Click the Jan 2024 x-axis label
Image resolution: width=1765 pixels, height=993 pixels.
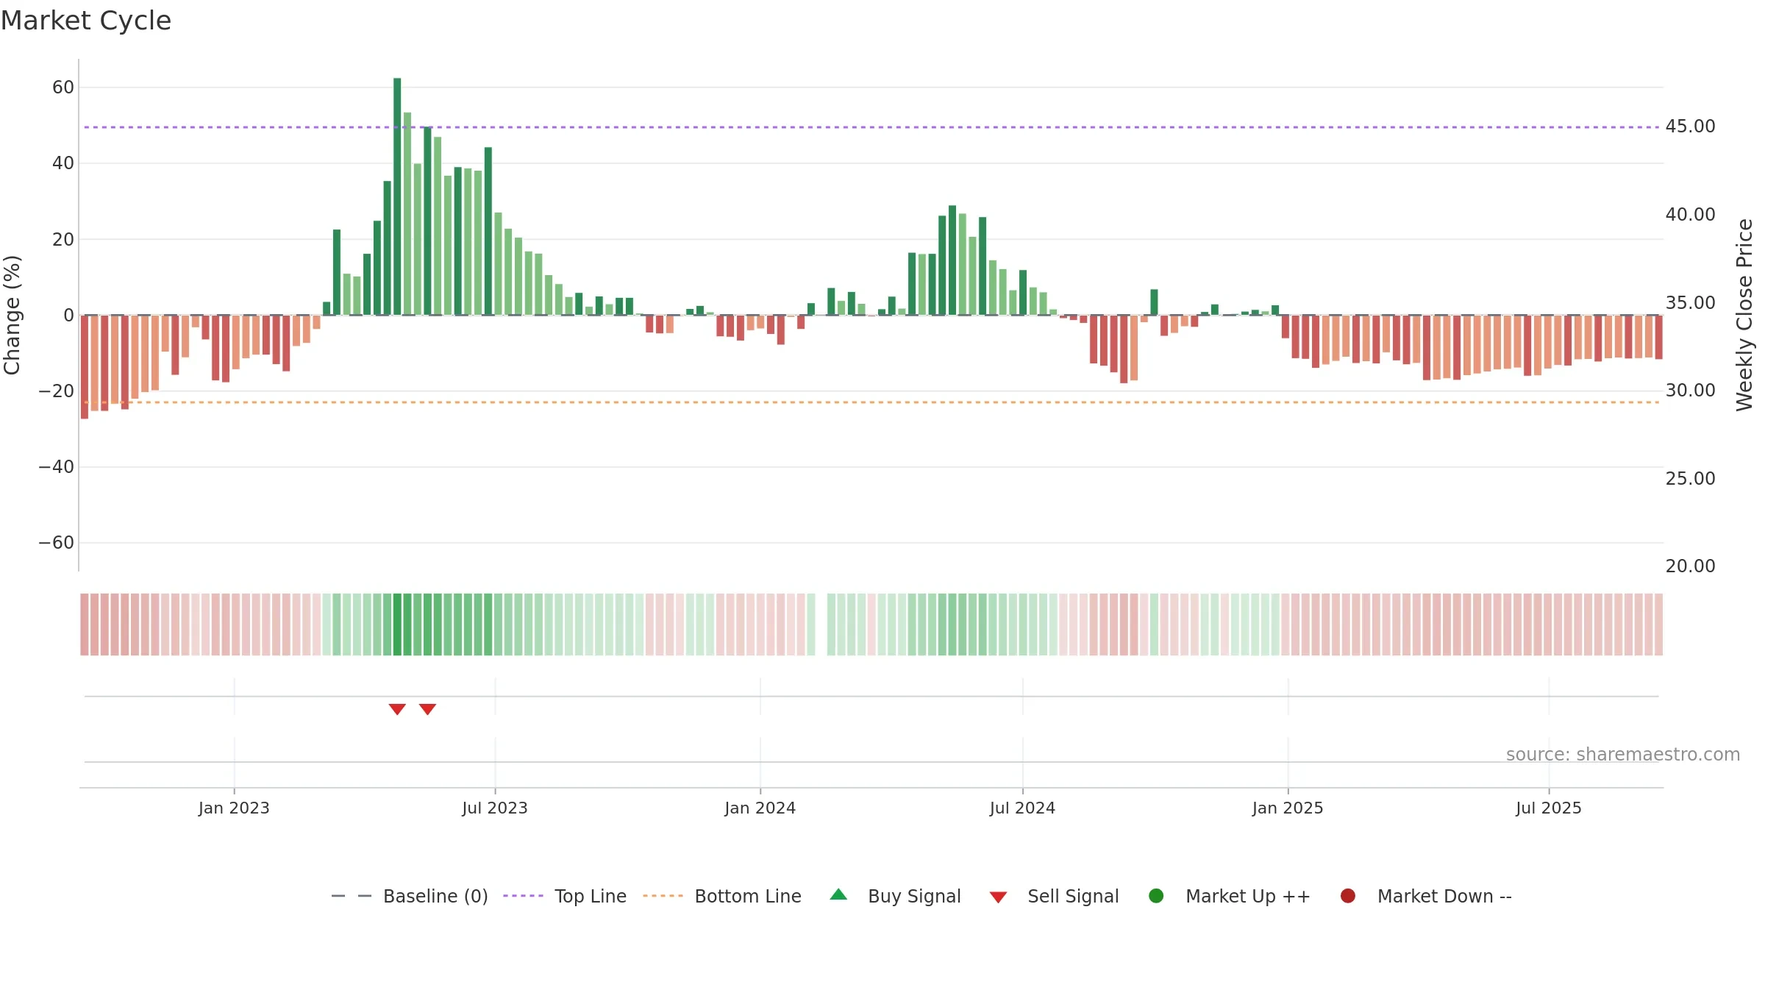point(760,808)
